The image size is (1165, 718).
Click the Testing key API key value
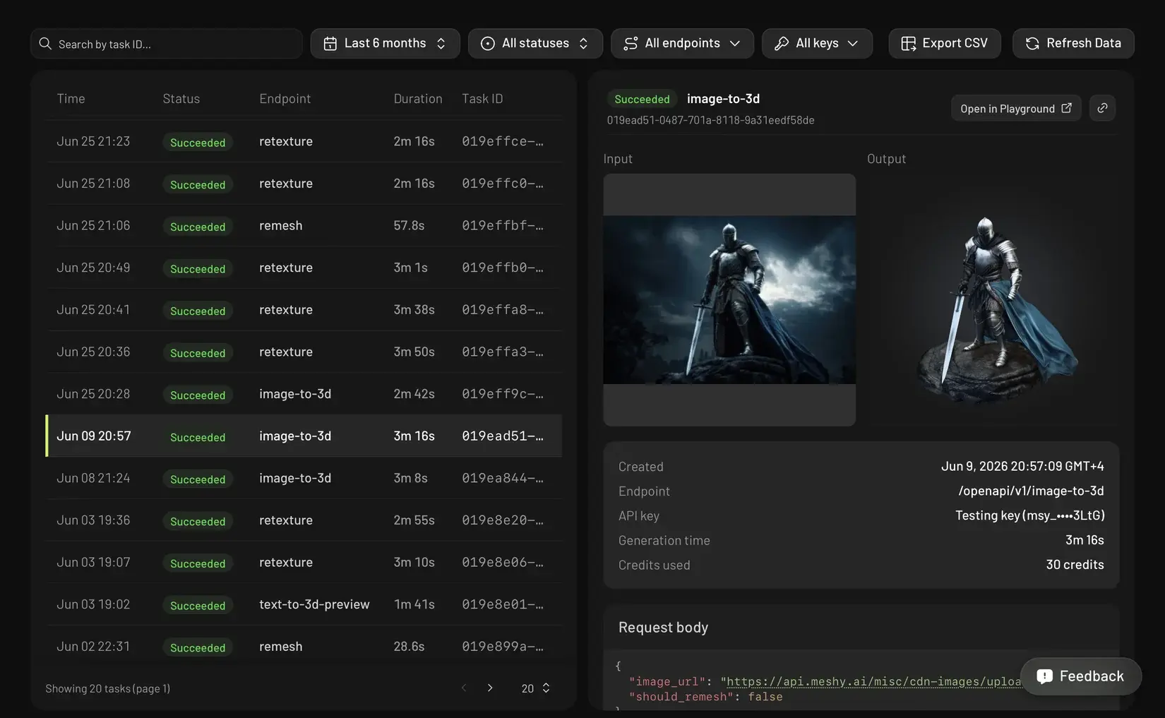pyautogui.click(x=1029, y=515)
